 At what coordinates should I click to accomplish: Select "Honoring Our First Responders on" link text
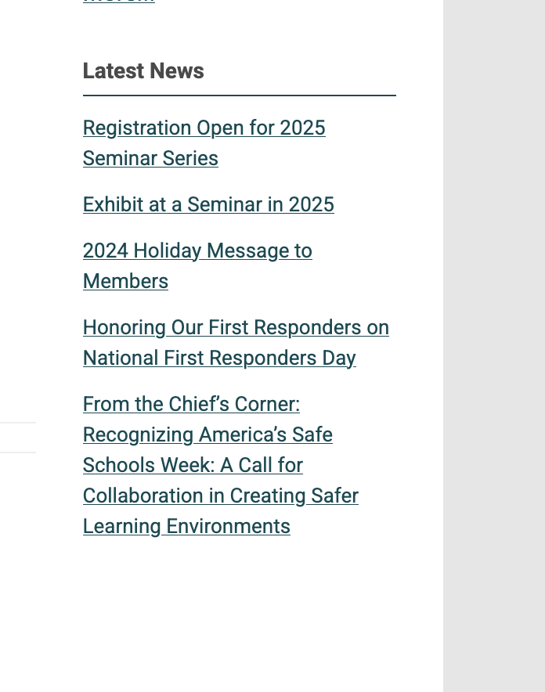(x=236, y=327)
